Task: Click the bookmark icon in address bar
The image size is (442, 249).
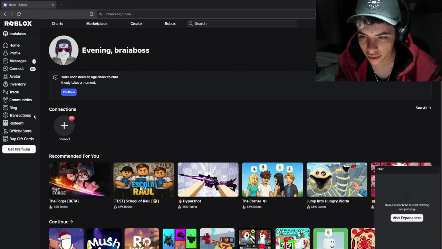Action: 91,14
